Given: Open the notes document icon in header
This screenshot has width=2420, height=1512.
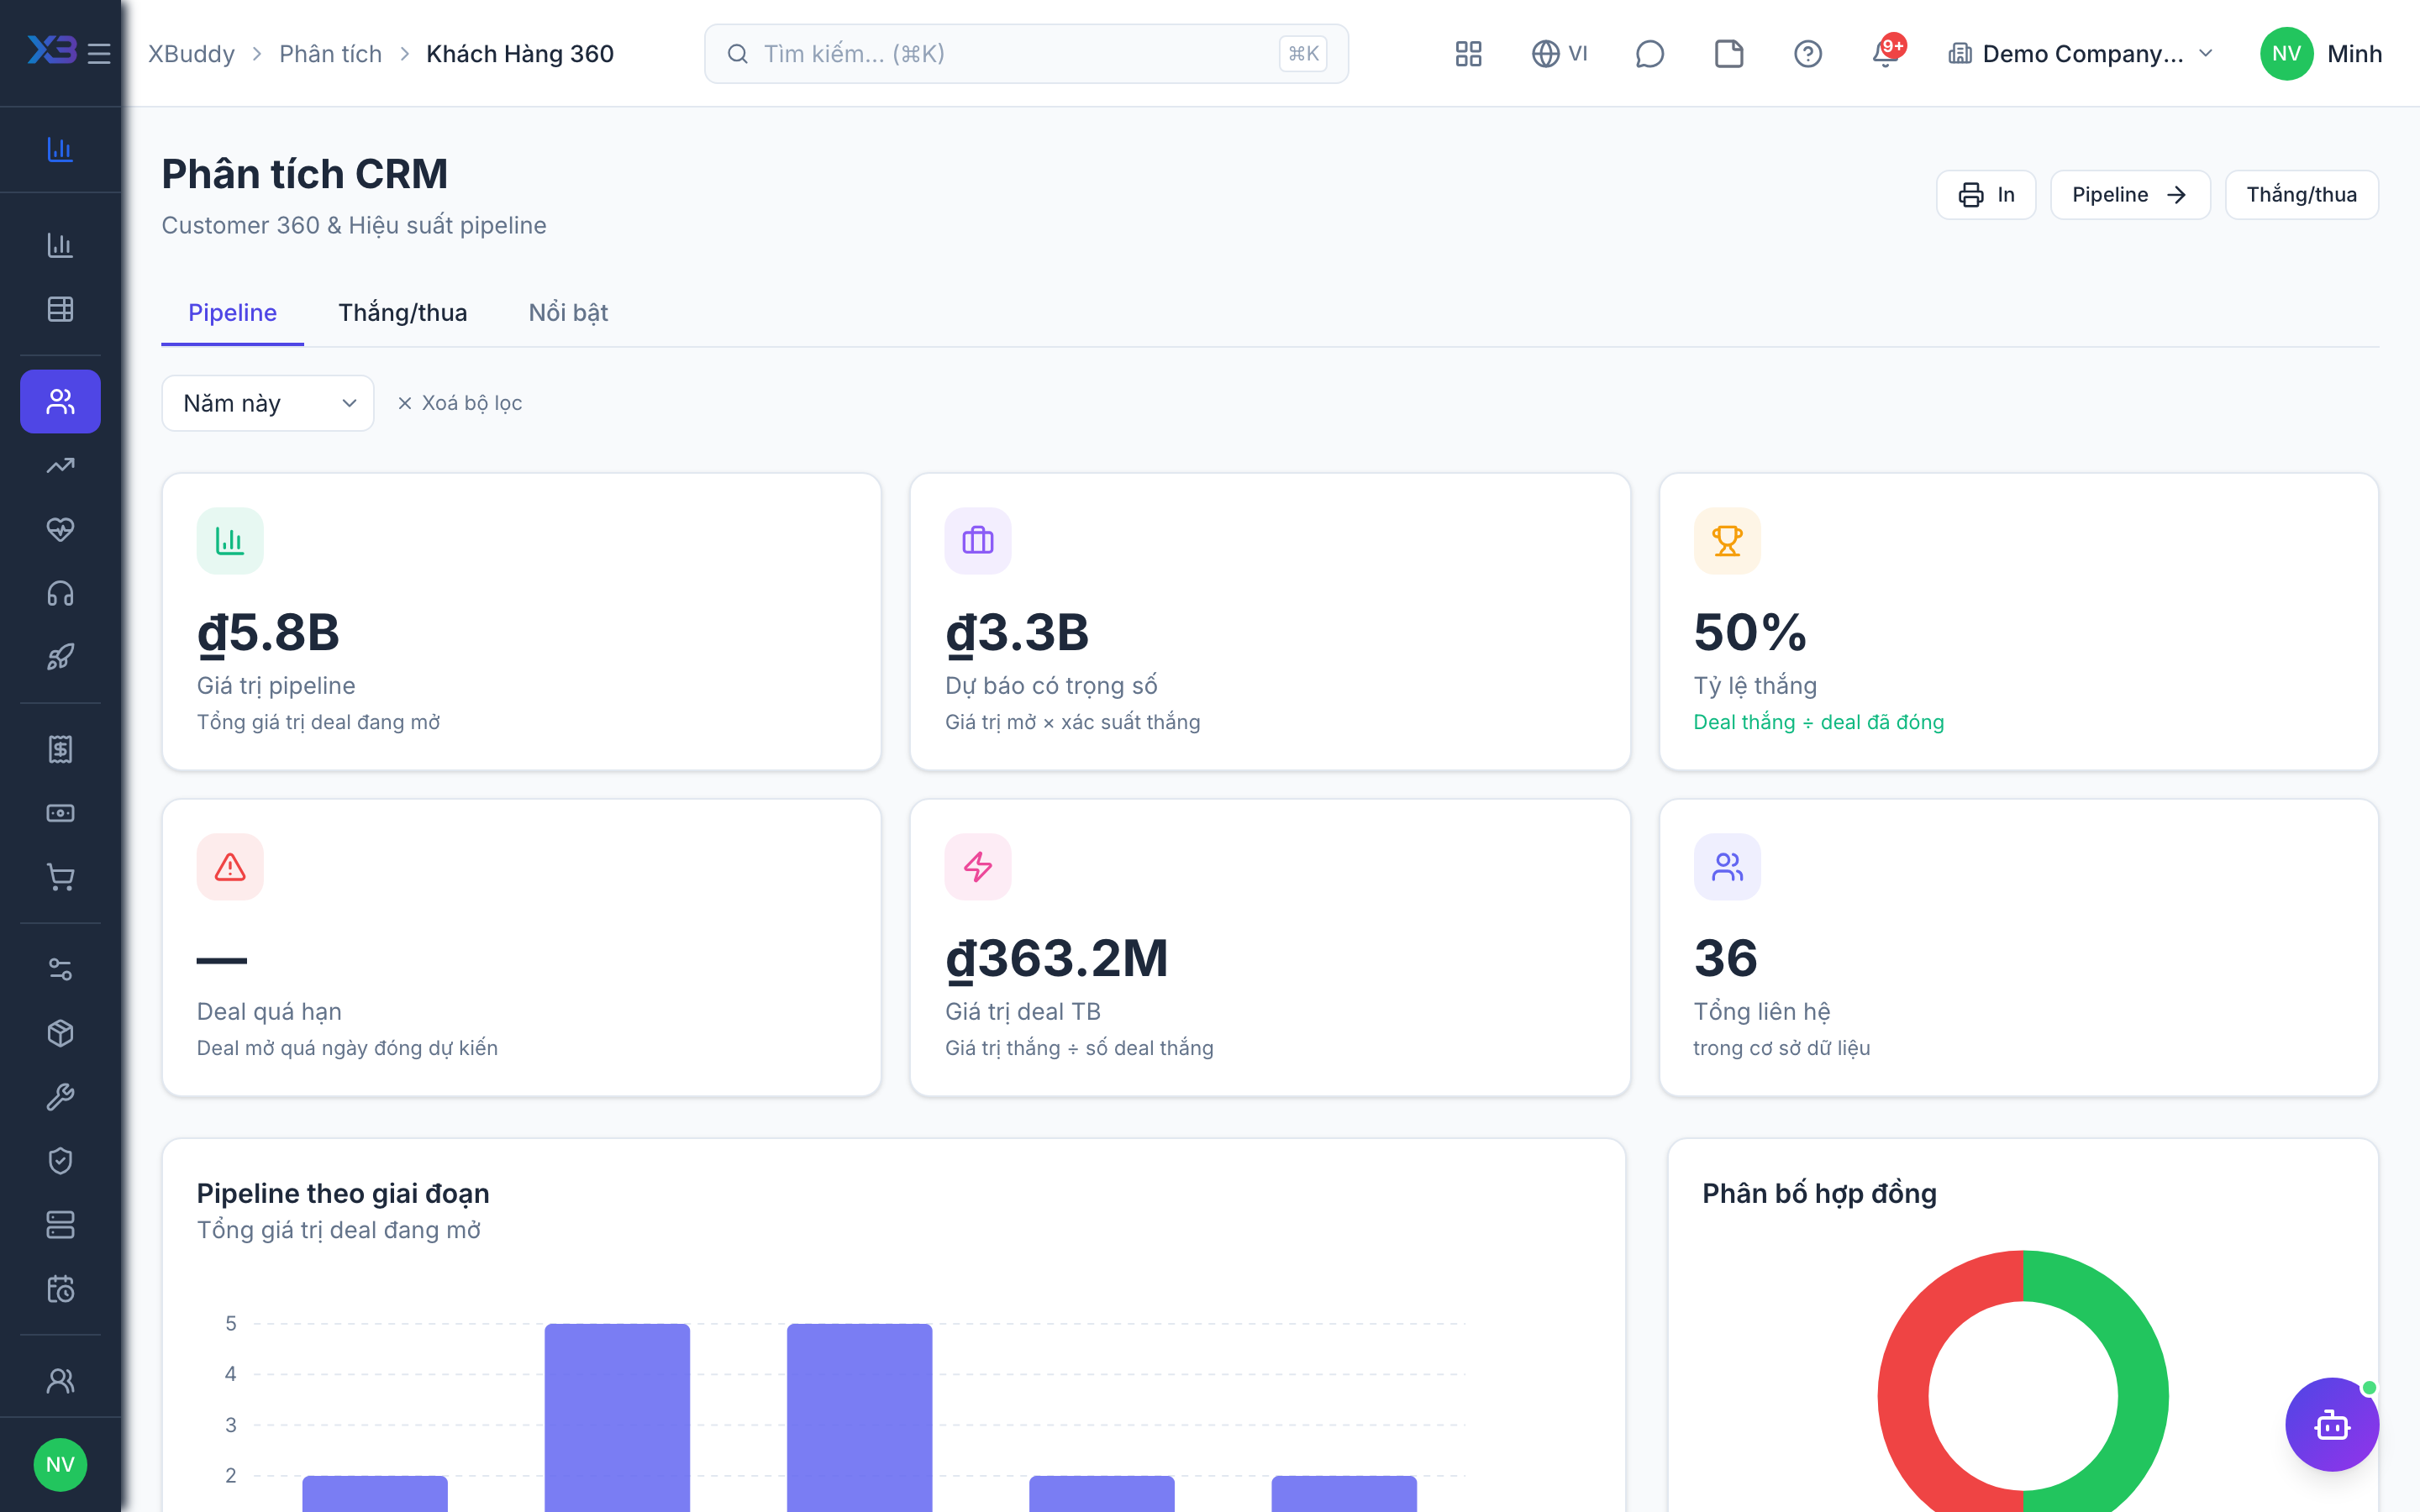Looking at the screenshot, I should click(1729, 54).
